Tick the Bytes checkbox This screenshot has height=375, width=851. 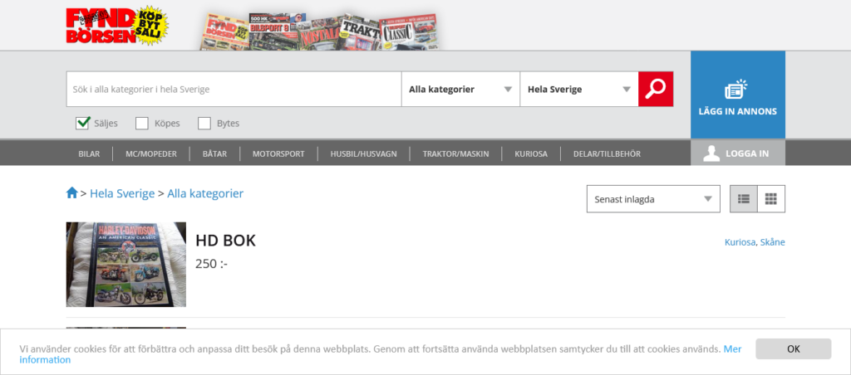pos(204,124)
